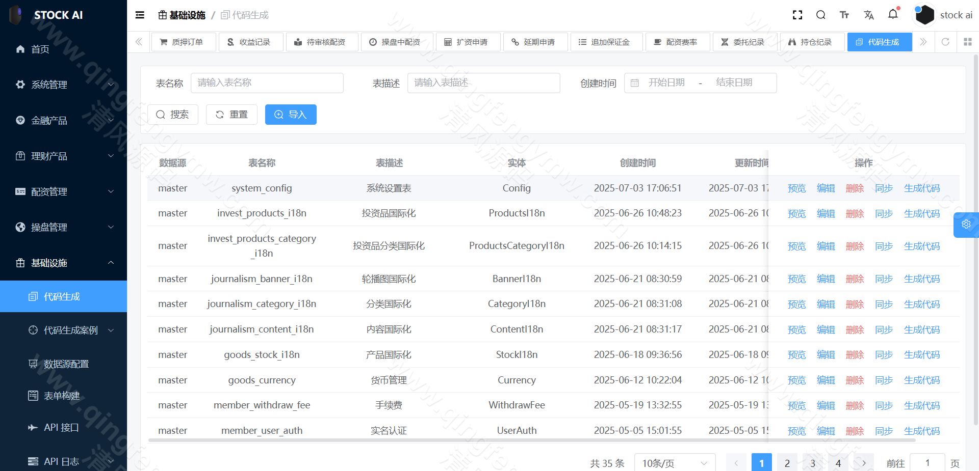Click the 表名称 input field
The width and height of the screenshot is (979, 471).
[x=267, y=82]
